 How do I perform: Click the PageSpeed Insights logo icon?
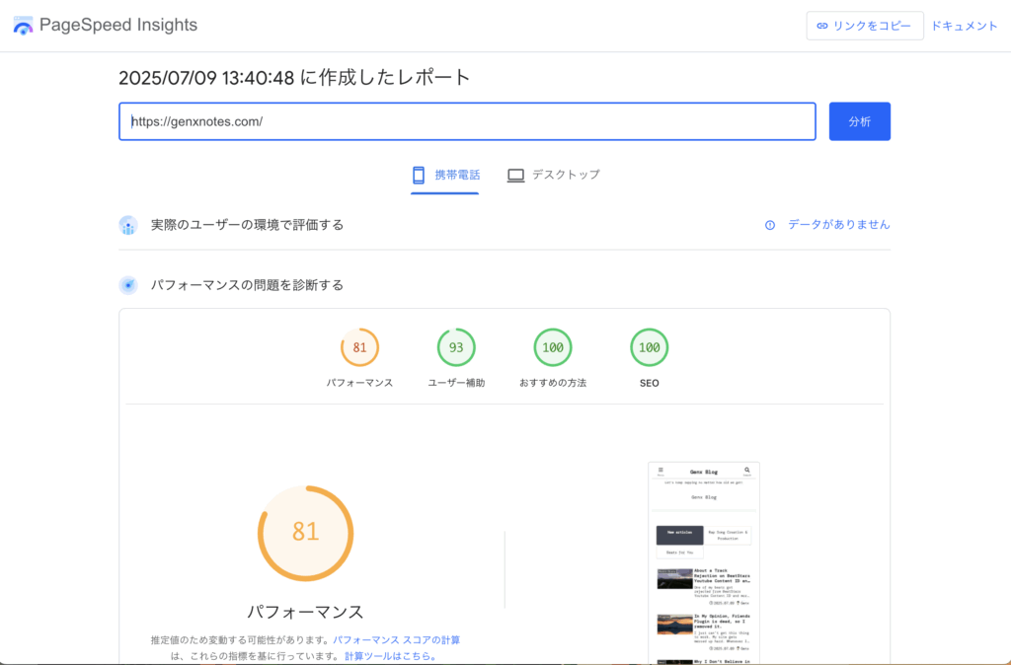click(23, 25)
